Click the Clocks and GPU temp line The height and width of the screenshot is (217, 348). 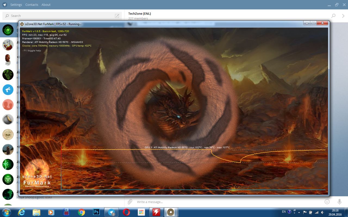pyautogui.click(x=57, y=46)
